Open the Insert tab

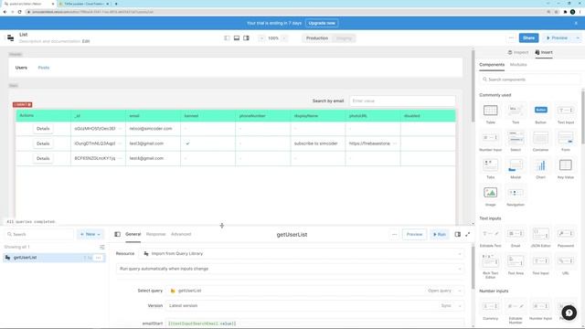[544, 52]
